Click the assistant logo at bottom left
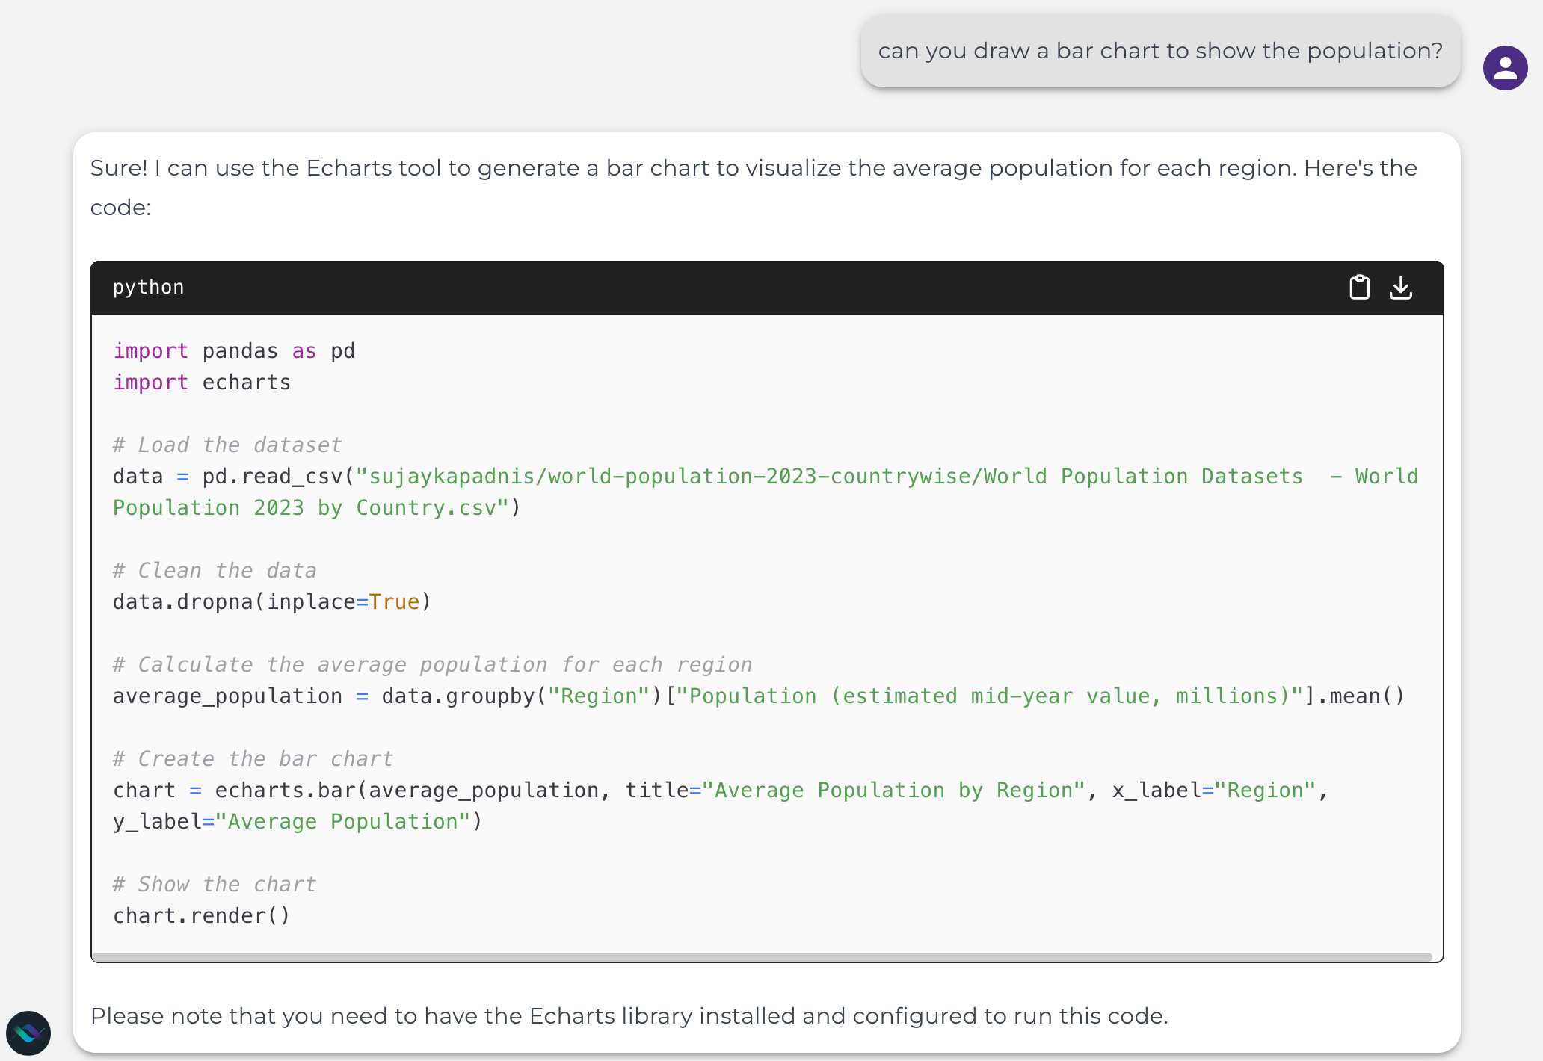The image size is (1543, 1061). pyautogui.click(x=30, y=1033)
